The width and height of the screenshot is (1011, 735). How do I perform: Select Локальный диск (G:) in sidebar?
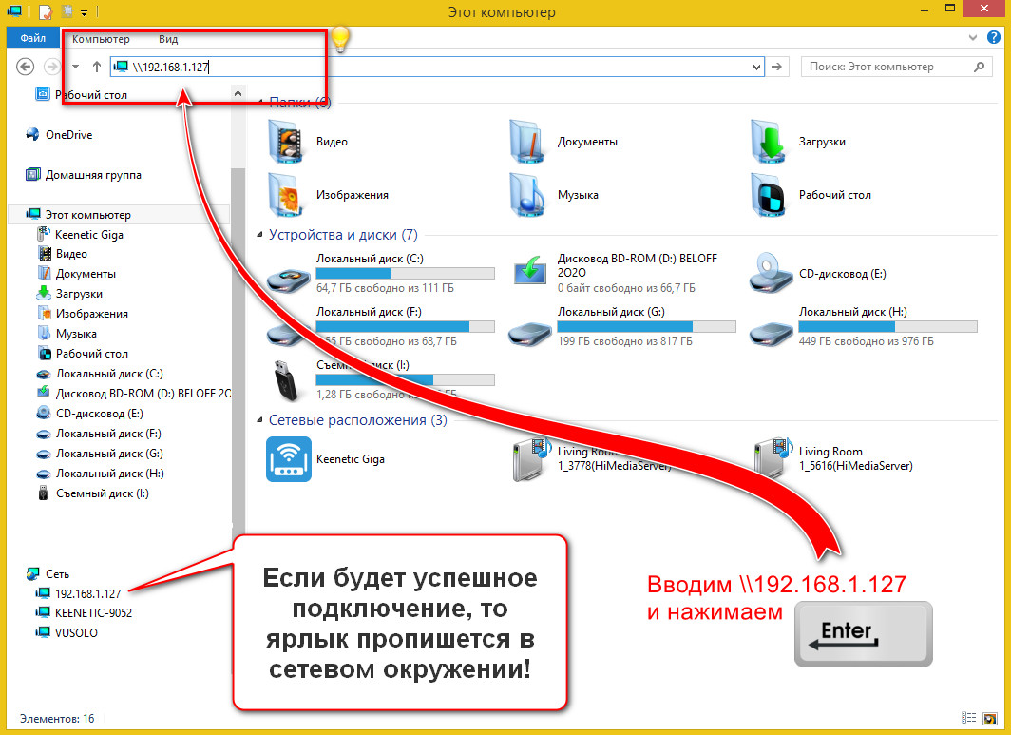(x=100, y=454)
